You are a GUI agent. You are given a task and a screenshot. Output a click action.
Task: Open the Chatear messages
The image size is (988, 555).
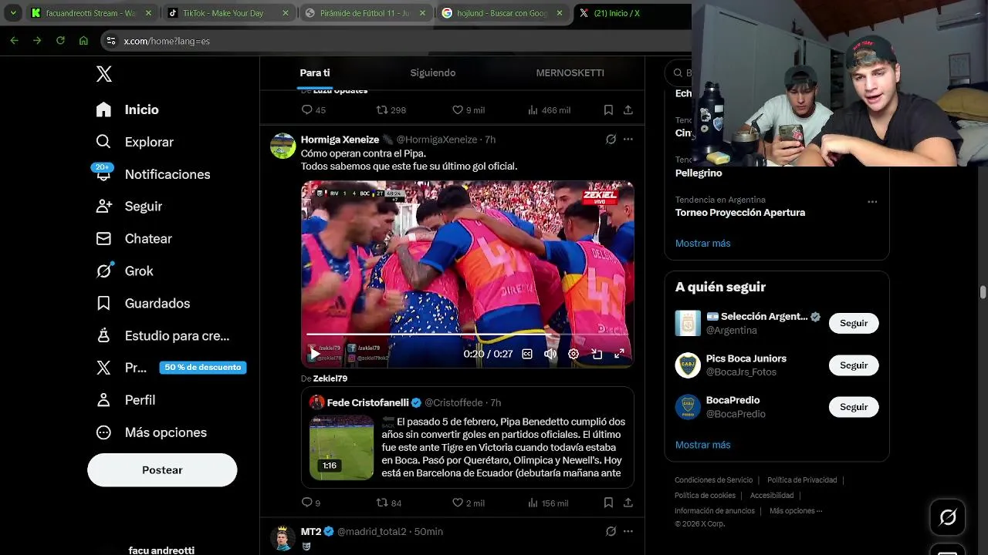[x=134, y=239]
